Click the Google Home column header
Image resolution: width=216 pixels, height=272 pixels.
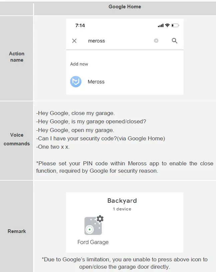(125, 7)
